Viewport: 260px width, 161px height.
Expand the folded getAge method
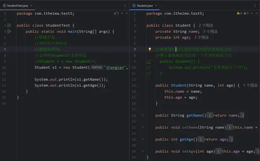142,139
